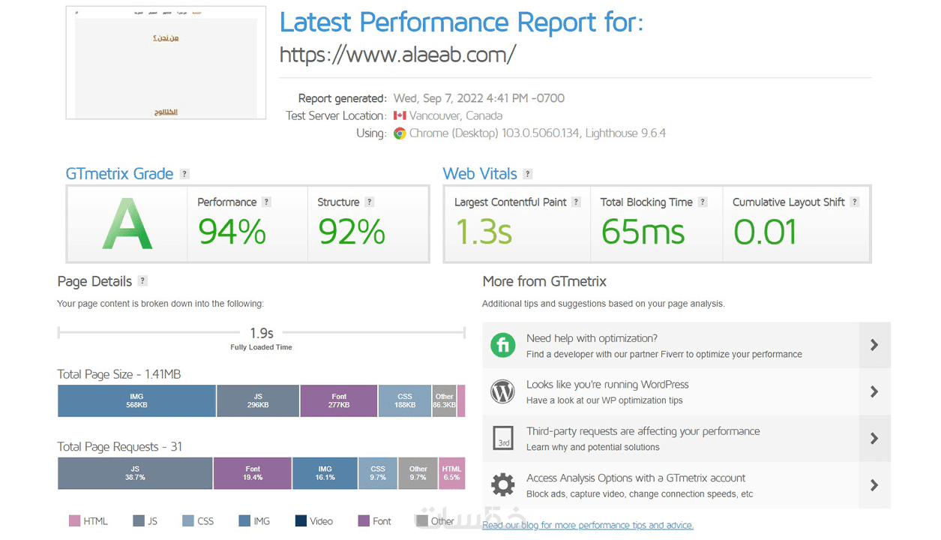
Task: Click the gear Analysis Options icon
Action: coord(503,484)
